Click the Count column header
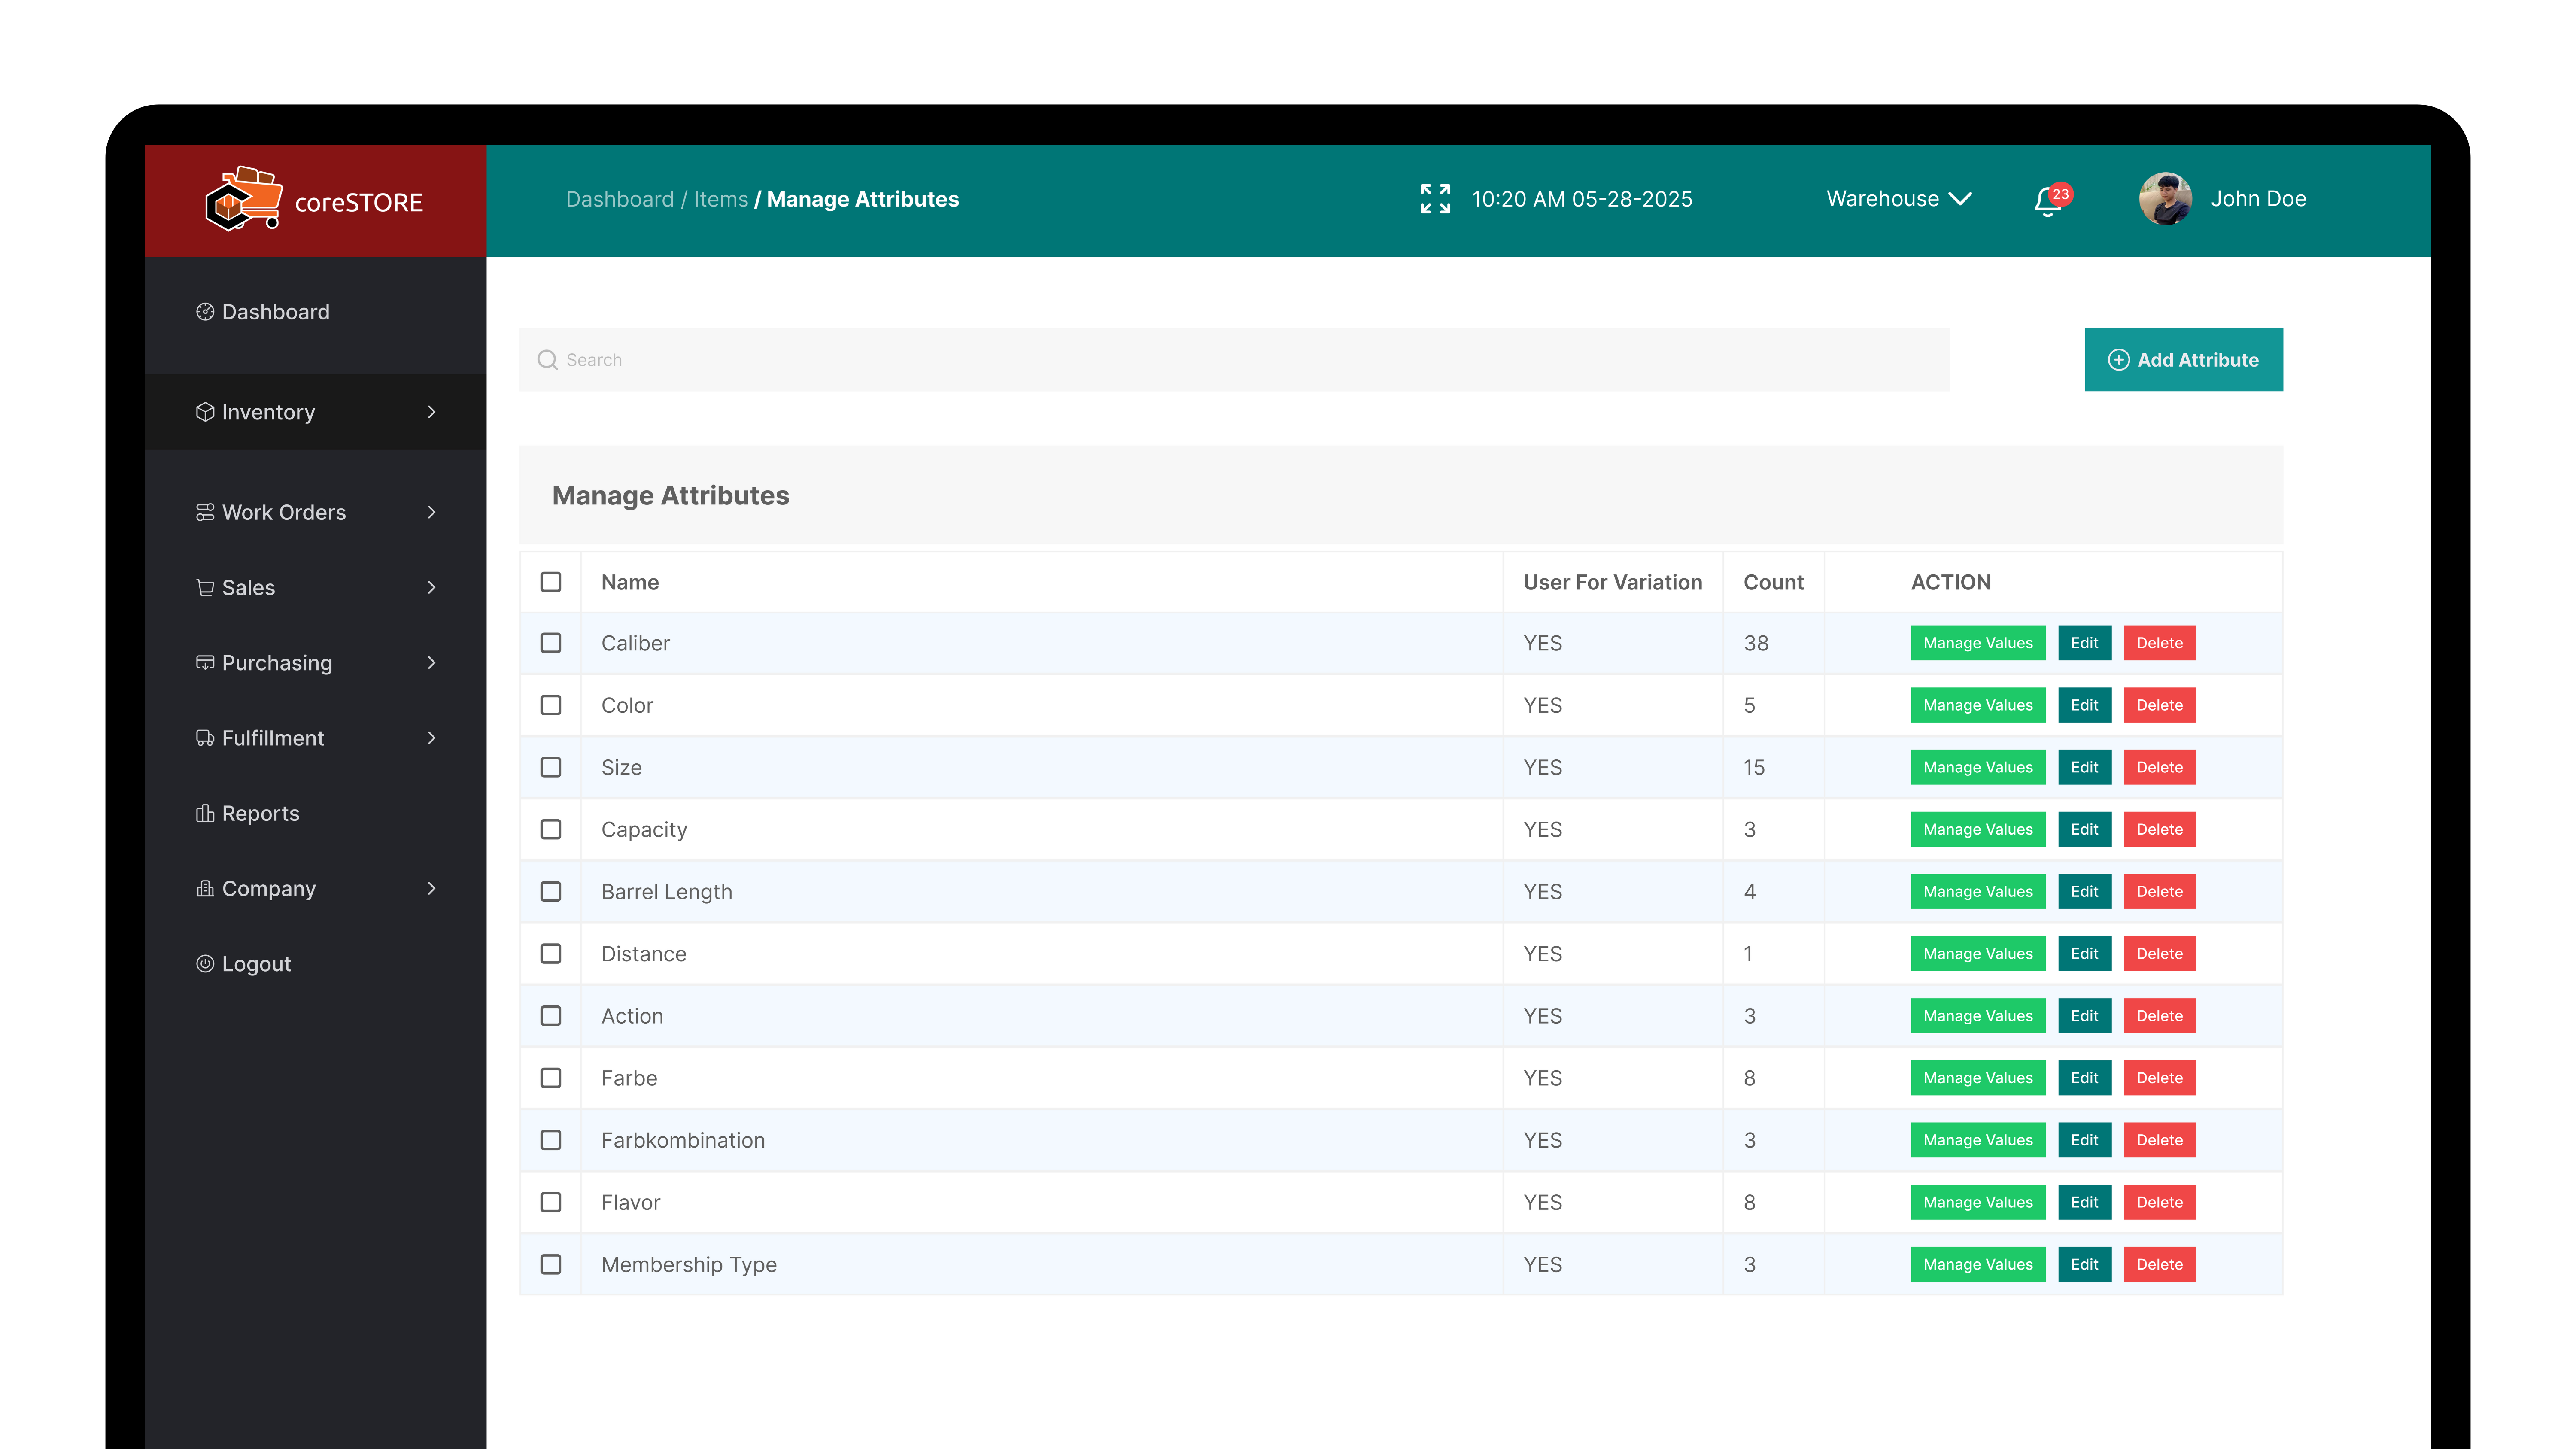This screenshot has width=2576, height=1449. (1773, 582)
